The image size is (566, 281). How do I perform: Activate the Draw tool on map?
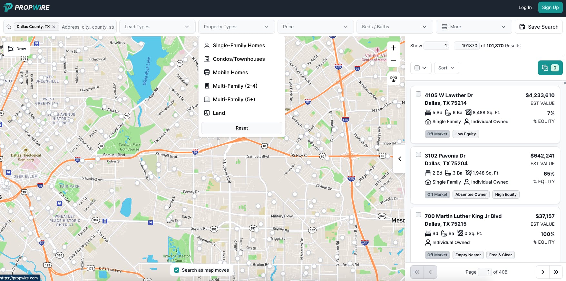(17, 49)
